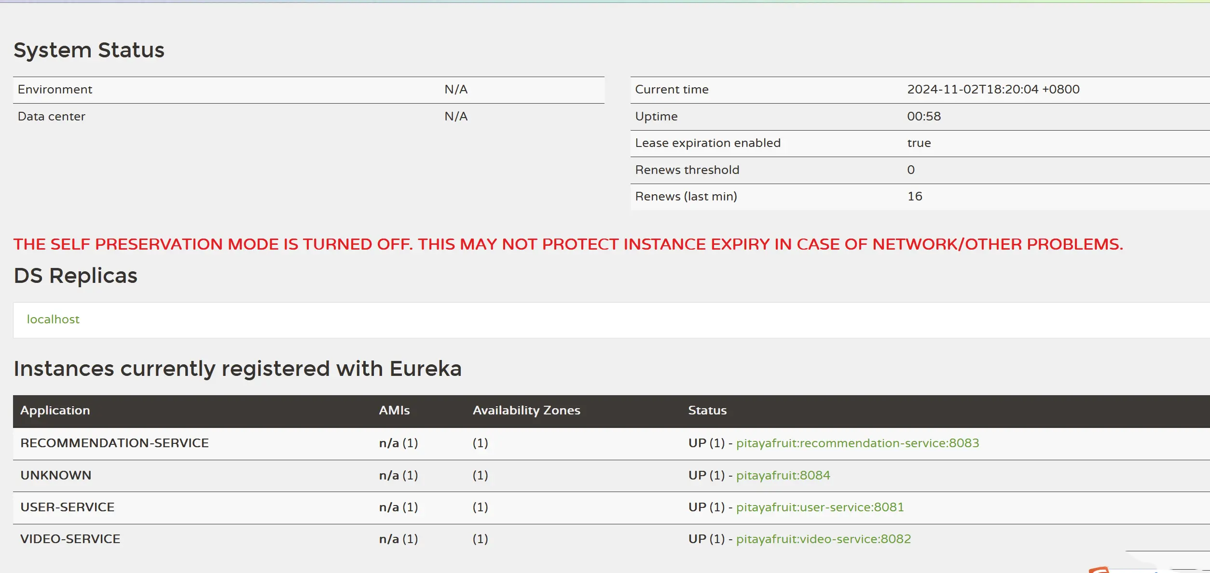Open the localhost replica link
Image resolution: width=1210 pixels, height=573 pixels.
[x=53, y=320]
